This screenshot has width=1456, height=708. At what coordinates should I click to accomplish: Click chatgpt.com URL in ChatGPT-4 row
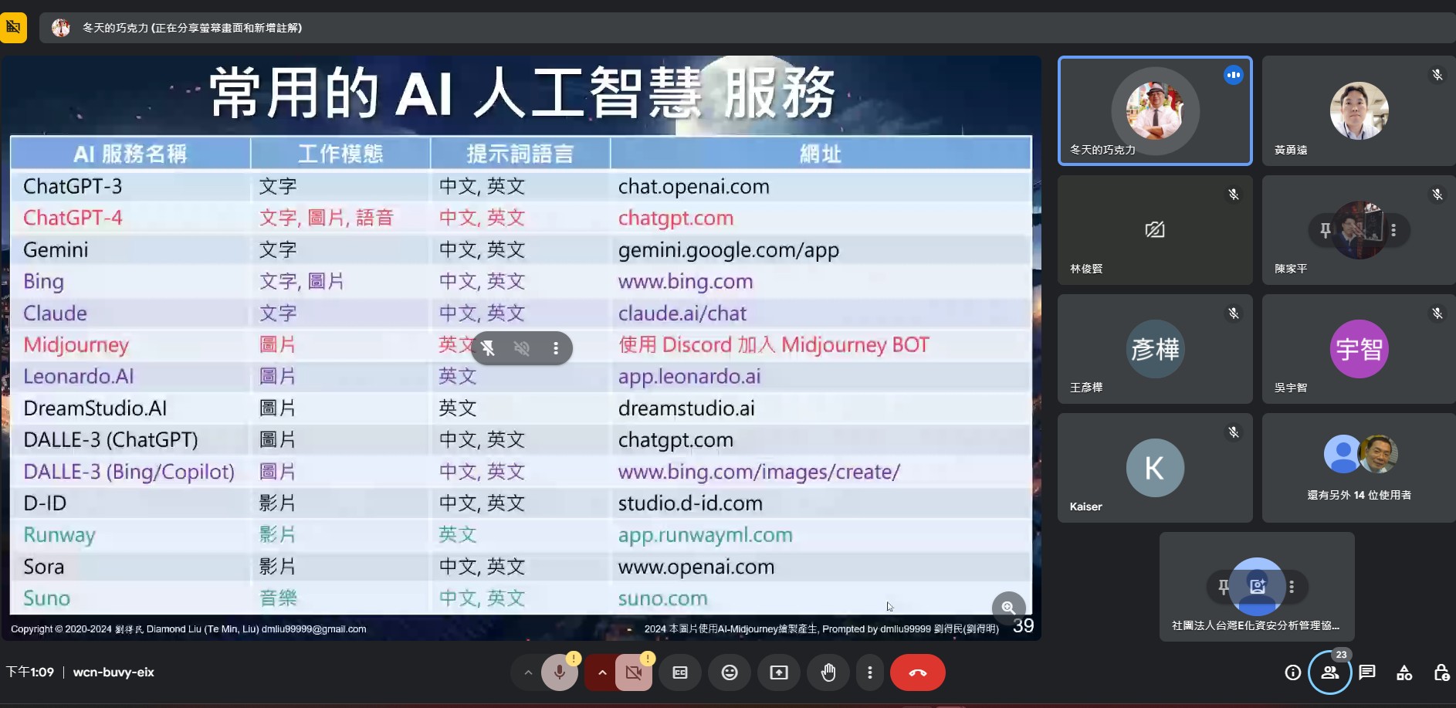click(676, 218)
